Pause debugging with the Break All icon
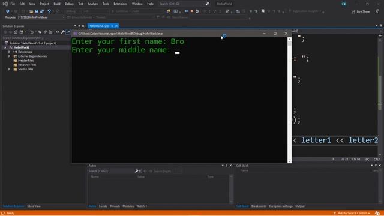The image size is (384, 216). point(187,11)
